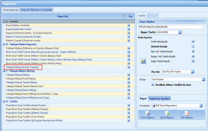Expand the Pozlar Tüm Pozlar dropdown
Image resolution: width=208 pixels, height=131 pixels.
204,80
